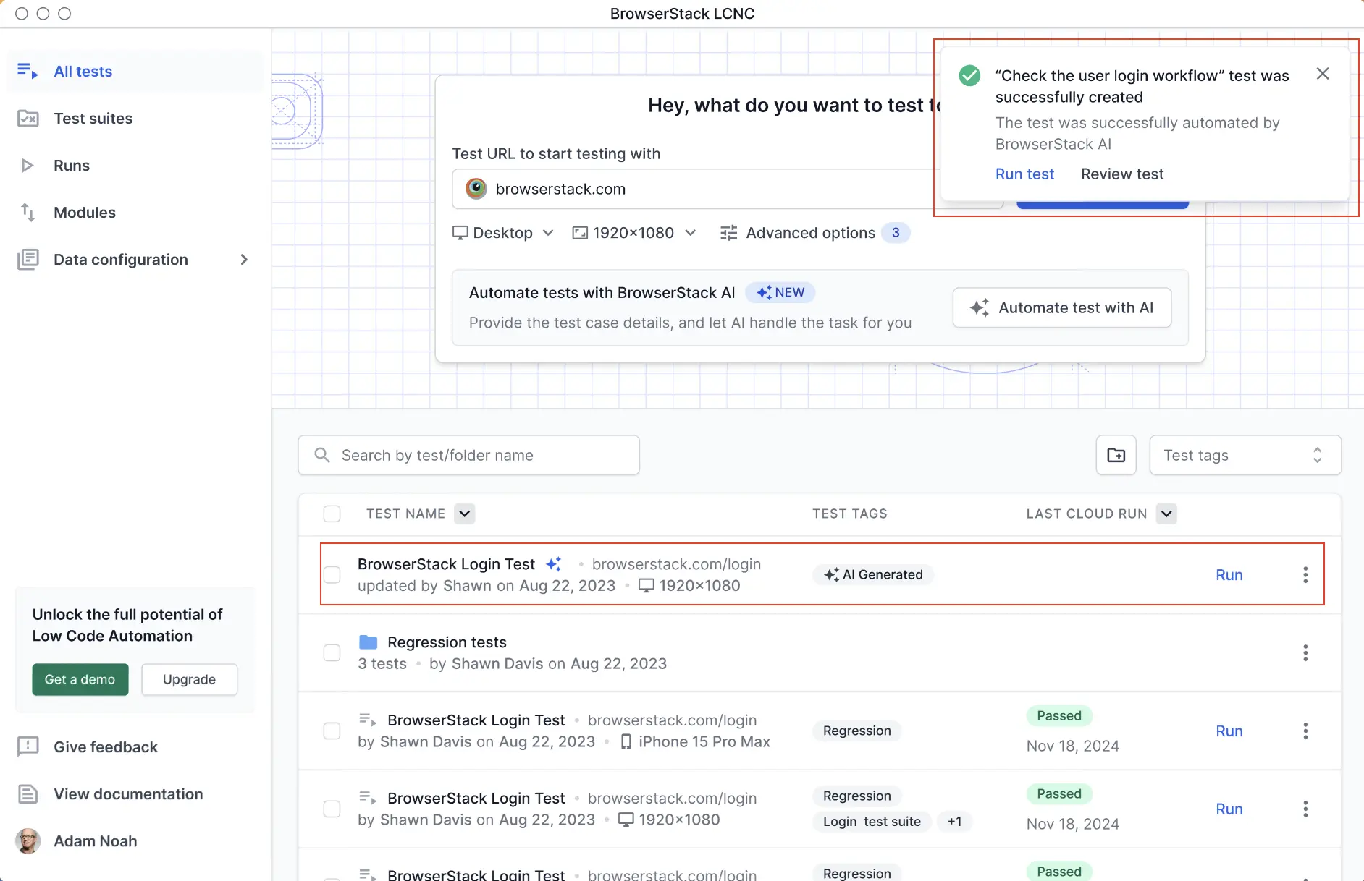Open more options for AI generated test
The image size is (1364, 881).
(1305, 575)
